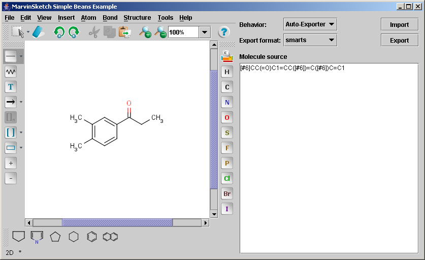
Task: Click the Cut scissors icon
Action: click(93, 32)
